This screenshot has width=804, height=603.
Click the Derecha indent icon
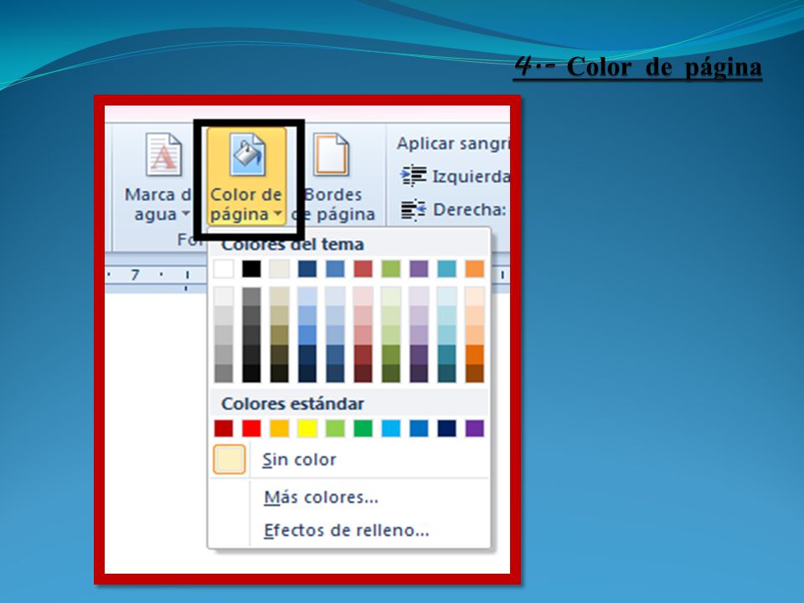pyautogui.click(x=413, y=209)
